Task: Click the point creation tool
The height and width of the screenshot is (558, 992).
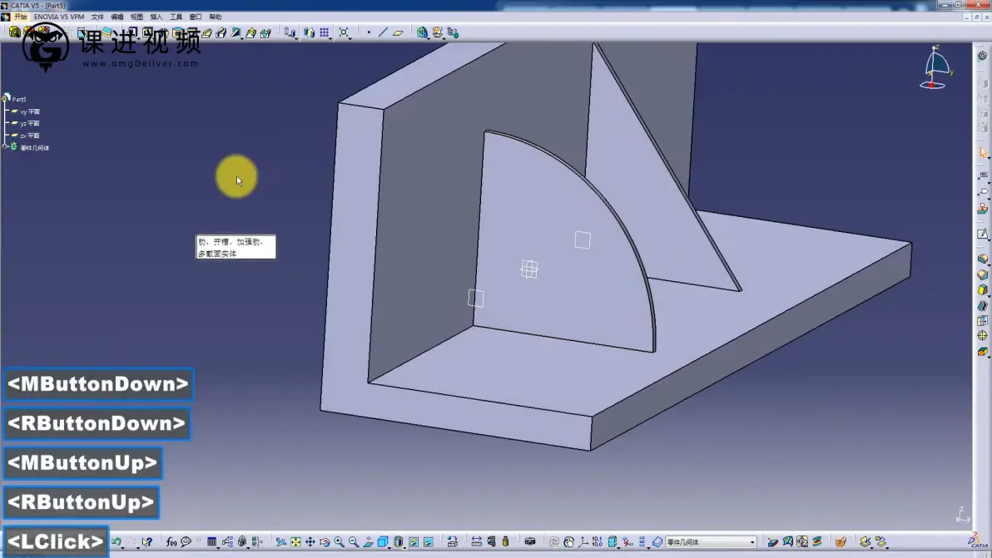Action: pyautogui.click(x=369, y=32)
